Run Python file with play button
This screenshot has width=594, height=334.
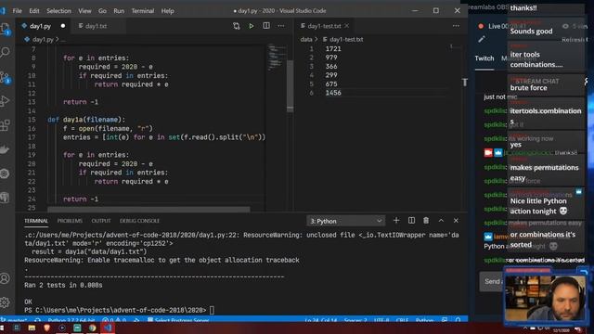pyautogui.click(x=252, y=26)
